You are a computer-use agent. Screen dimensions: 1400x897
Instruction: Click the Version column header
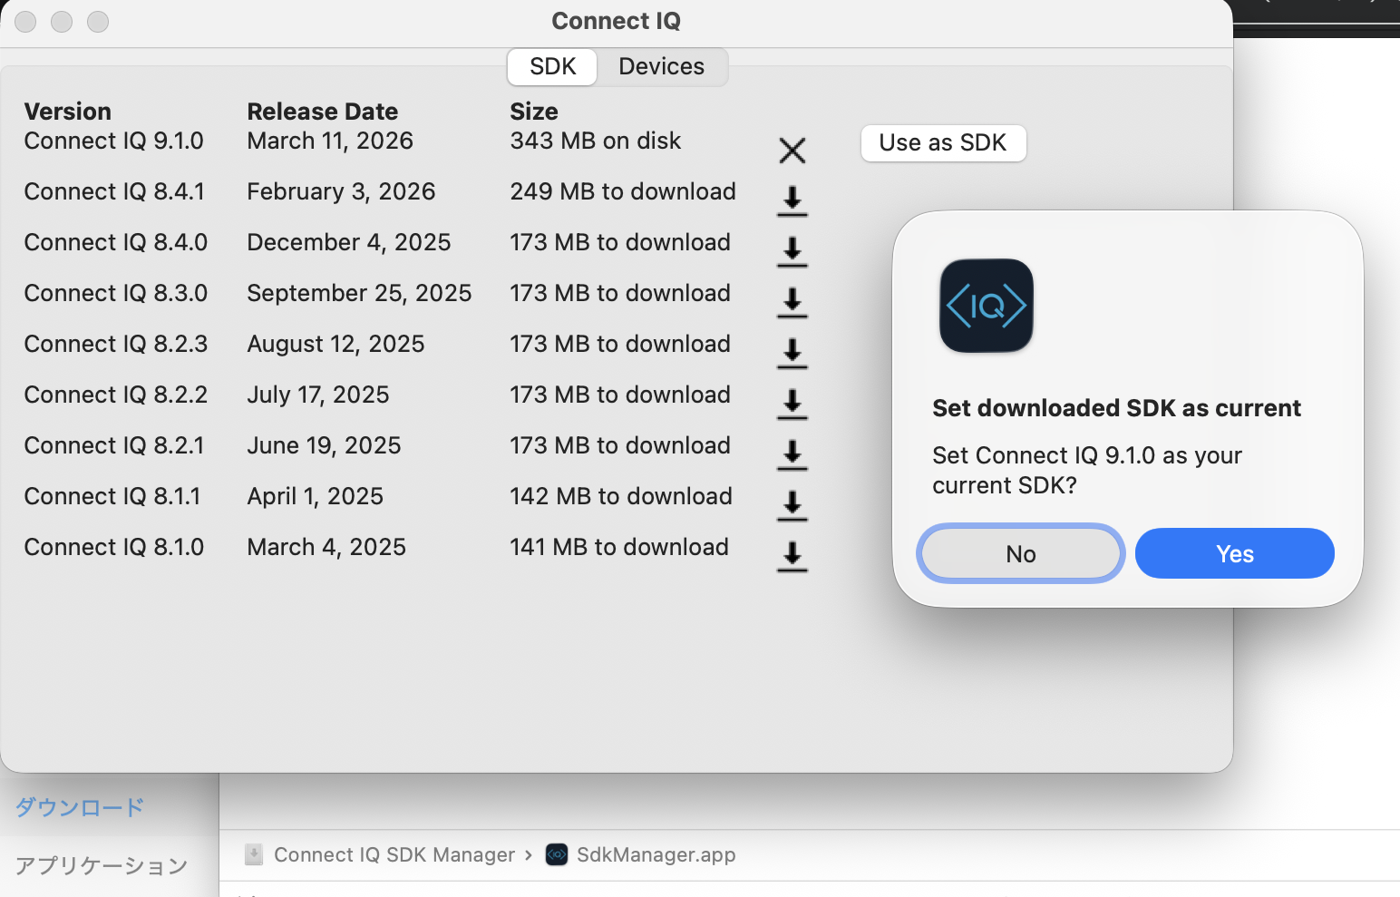pos(68,112)
